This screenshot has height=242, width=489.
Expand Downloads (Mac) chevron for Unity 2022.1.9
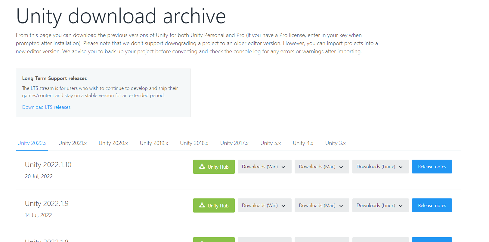click(x=341, y=206)
